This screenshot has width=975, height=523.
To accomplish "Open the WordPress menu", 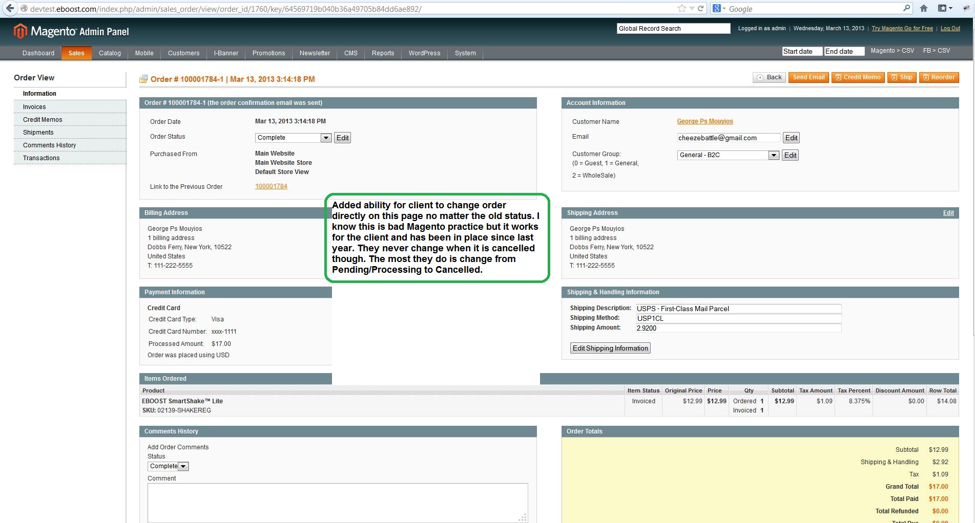I will pos(424,53).
